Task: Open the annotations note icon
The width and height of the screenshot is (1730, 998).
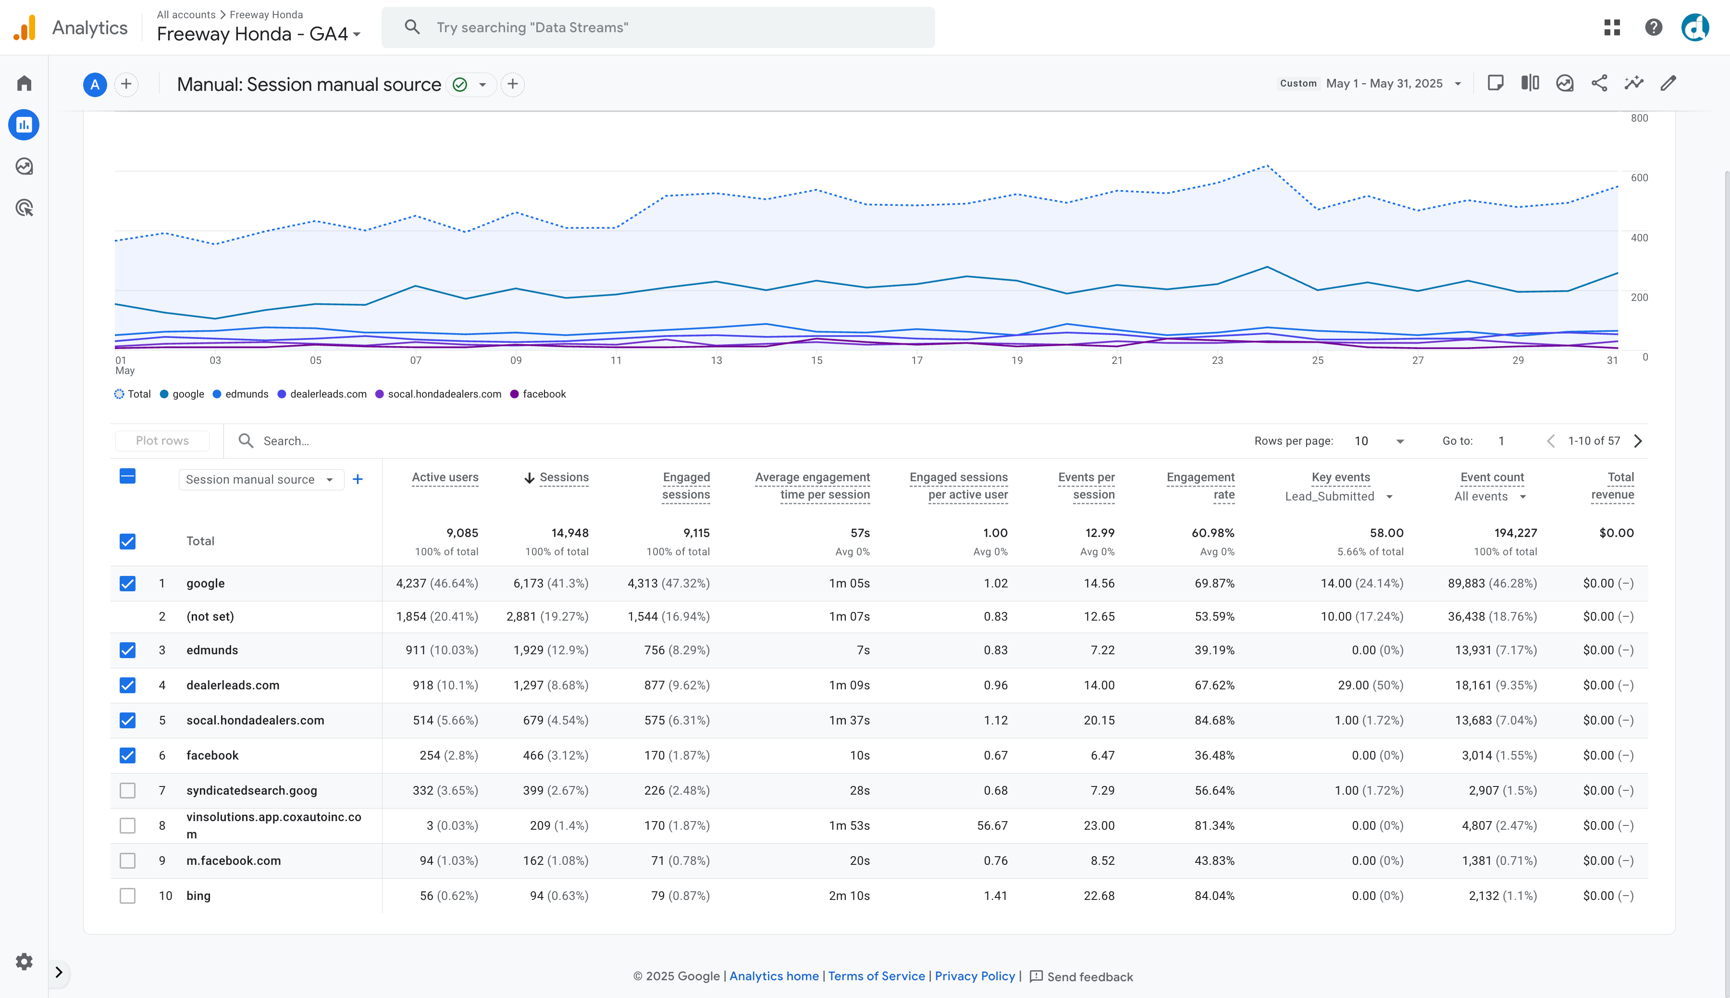Action: (1495, 84)
